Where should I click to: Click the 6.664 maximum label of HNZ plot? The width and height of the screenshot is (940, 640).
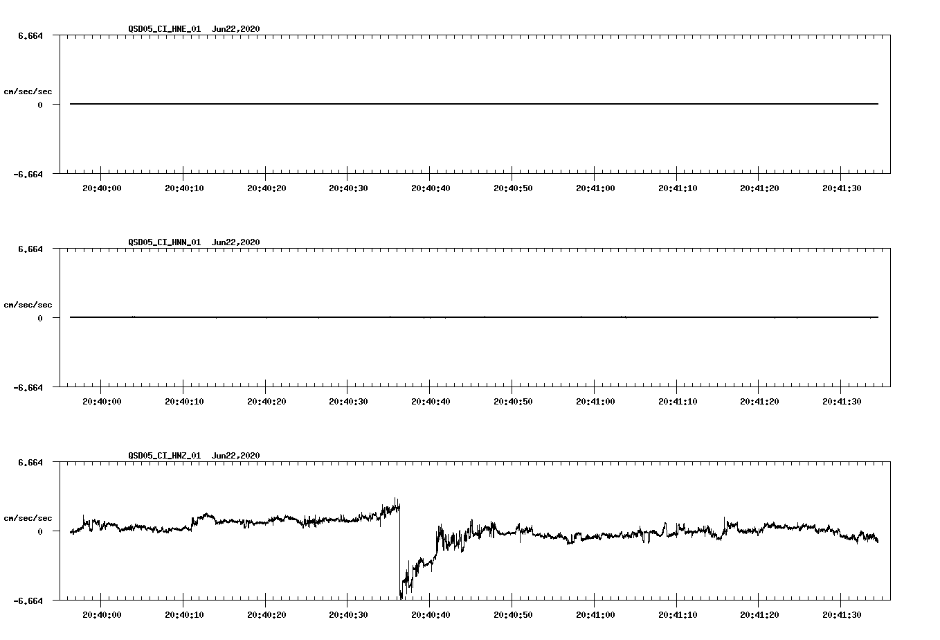(30, 462)
